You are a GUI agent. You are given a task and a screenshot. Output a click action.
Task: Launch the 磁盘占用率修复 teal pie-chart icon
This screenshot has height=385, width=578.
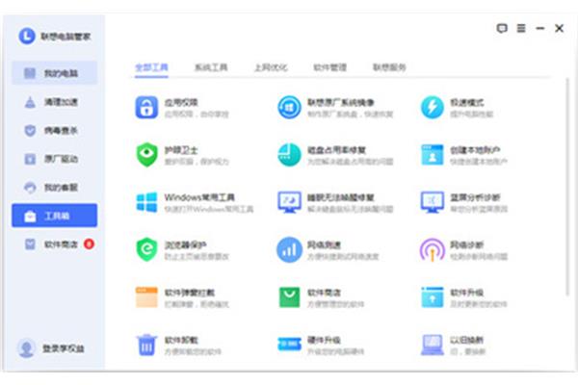coord(289,155)
